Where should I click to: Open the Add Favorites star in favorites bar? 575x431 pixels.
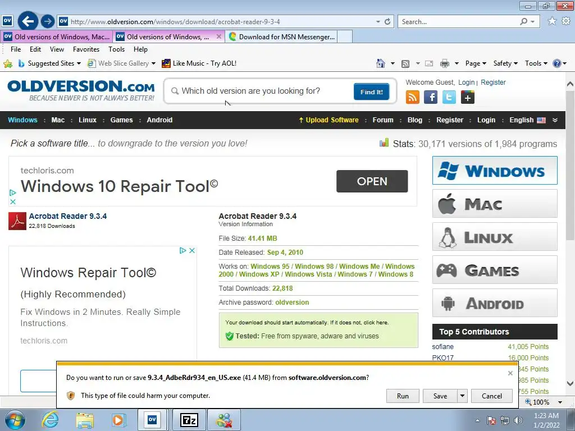tap(8, 64)
